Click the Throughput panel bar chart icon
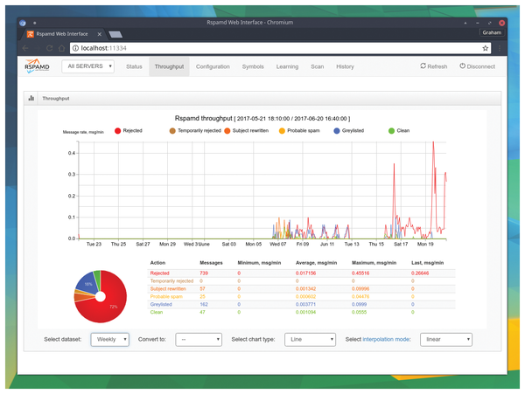Viewport: 525px width, 394px height. tap(31, 98)
